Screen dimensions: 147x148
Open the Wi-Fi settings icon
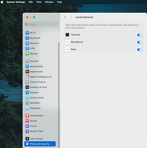coord(27,33)
